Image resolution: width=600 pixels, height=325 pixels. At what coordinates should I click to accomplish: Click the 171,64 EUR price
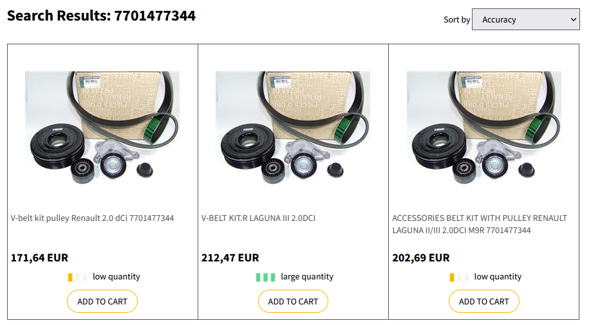[39, 258]
